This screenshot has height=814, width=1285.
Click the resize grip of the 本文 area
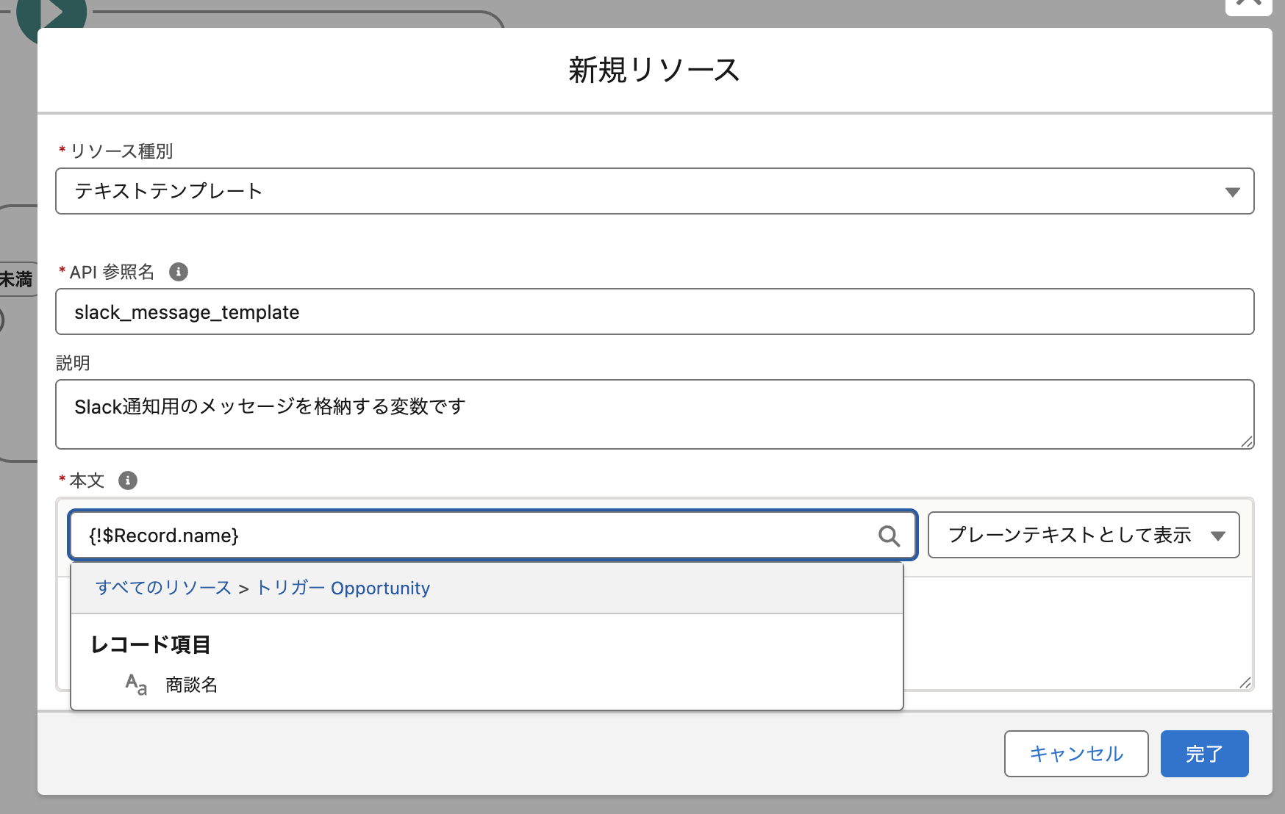coord(1247,682)
